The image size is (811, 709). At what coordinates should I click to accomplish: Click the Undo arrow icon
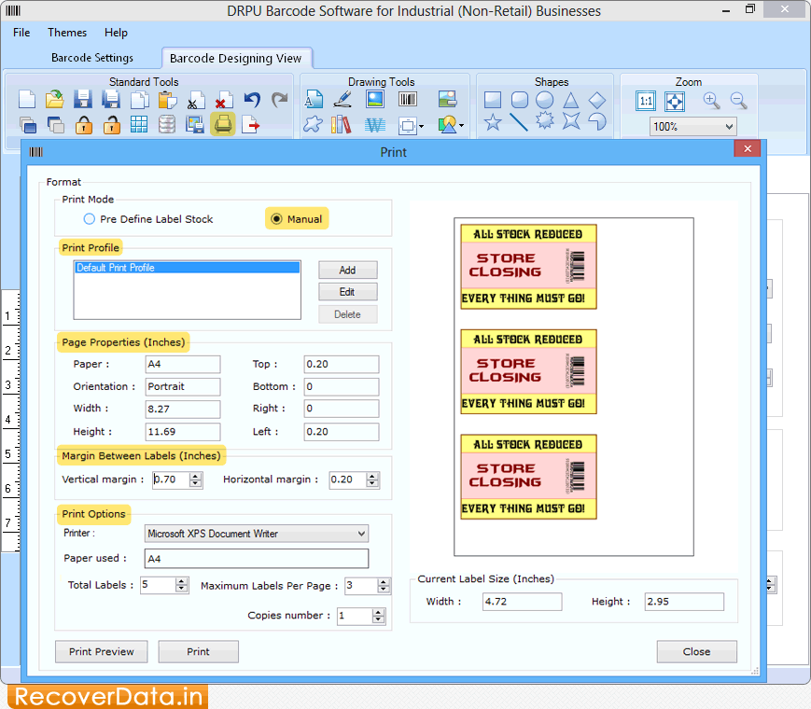(251, 100)
